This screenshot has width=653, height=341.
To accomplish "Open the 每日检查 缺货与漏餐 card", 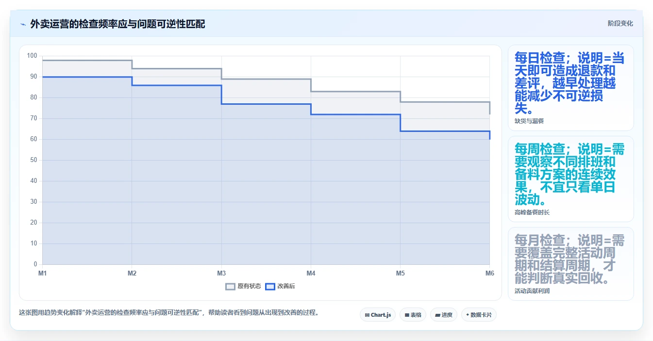I will pos(571,88).
